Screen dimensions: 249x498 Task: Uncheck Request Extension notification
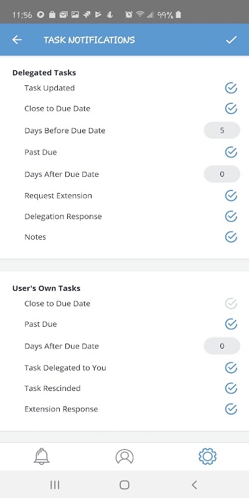point(231,195)
